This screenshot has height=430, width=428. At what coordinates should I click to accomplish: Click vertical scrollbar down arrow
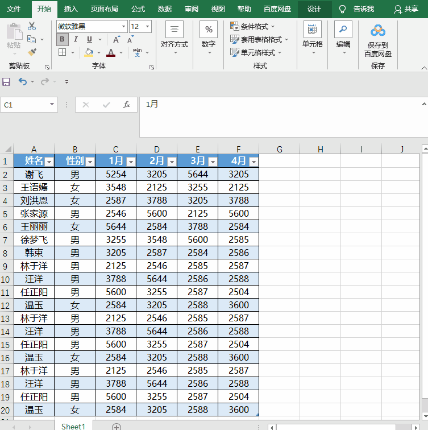tap(425, 415)
